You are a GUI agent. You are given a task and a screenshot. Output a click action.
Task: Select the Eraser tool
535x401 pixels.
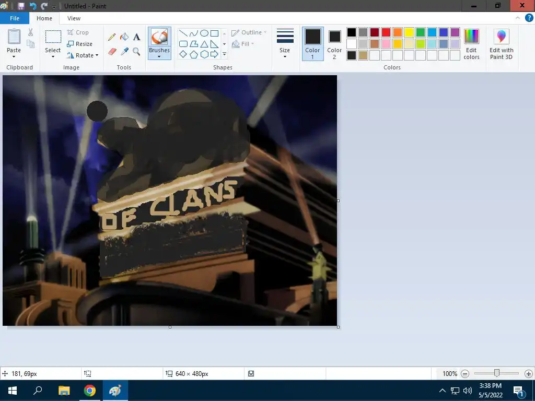click(x=112, y=52)
